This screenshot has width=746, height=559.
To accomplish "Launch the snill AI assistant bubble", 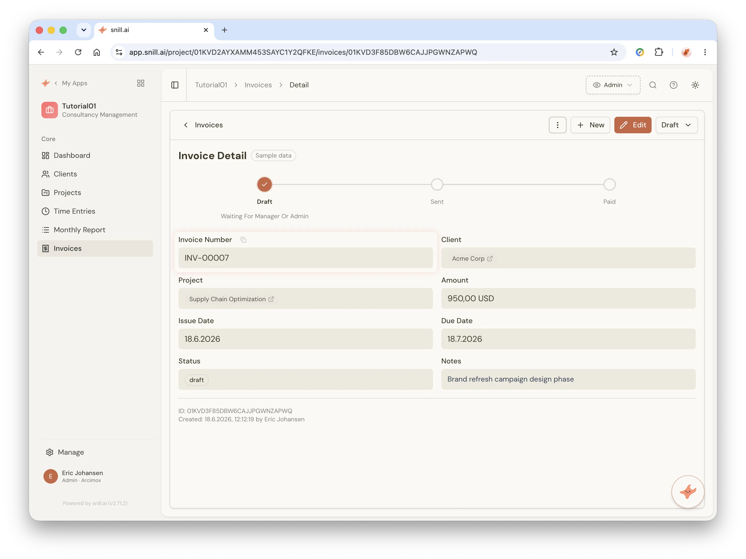I will [x=688, y=492].
